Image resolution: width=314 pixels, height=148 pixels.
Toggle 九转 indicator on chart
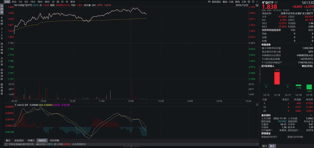point(231,2)
